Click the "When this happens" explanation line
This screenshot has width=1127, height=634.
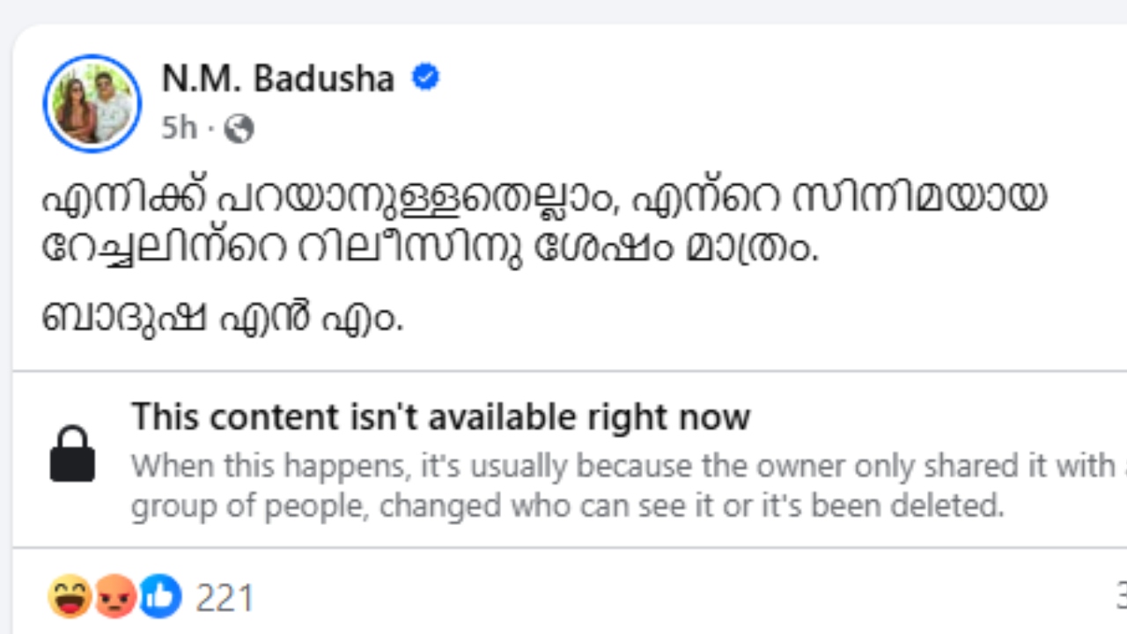[x=616, y=466]
